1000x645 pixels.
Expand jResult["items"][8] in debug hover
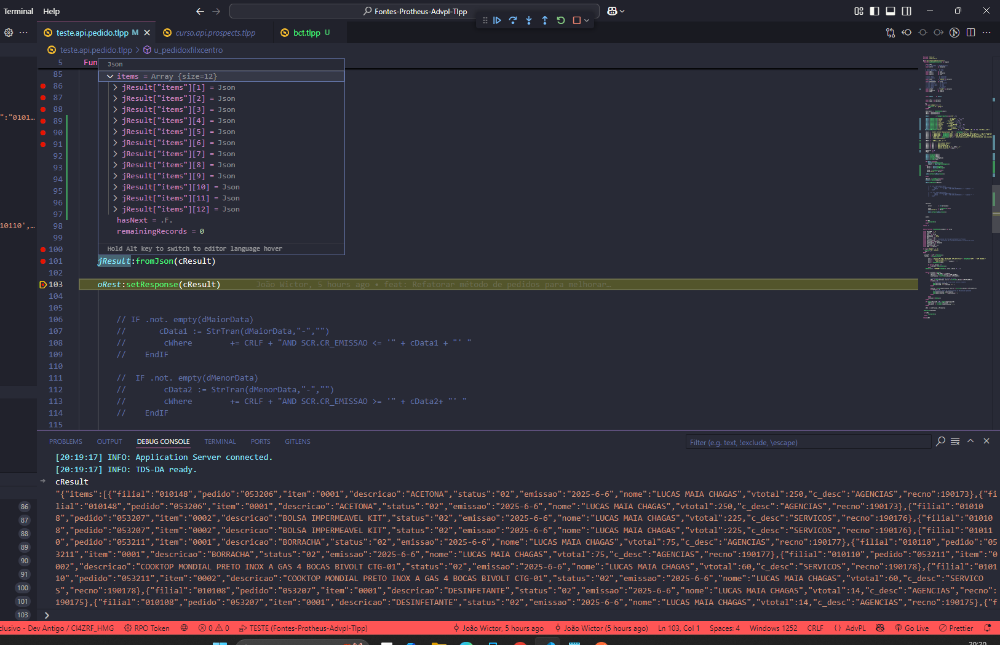tap(115, 165)
